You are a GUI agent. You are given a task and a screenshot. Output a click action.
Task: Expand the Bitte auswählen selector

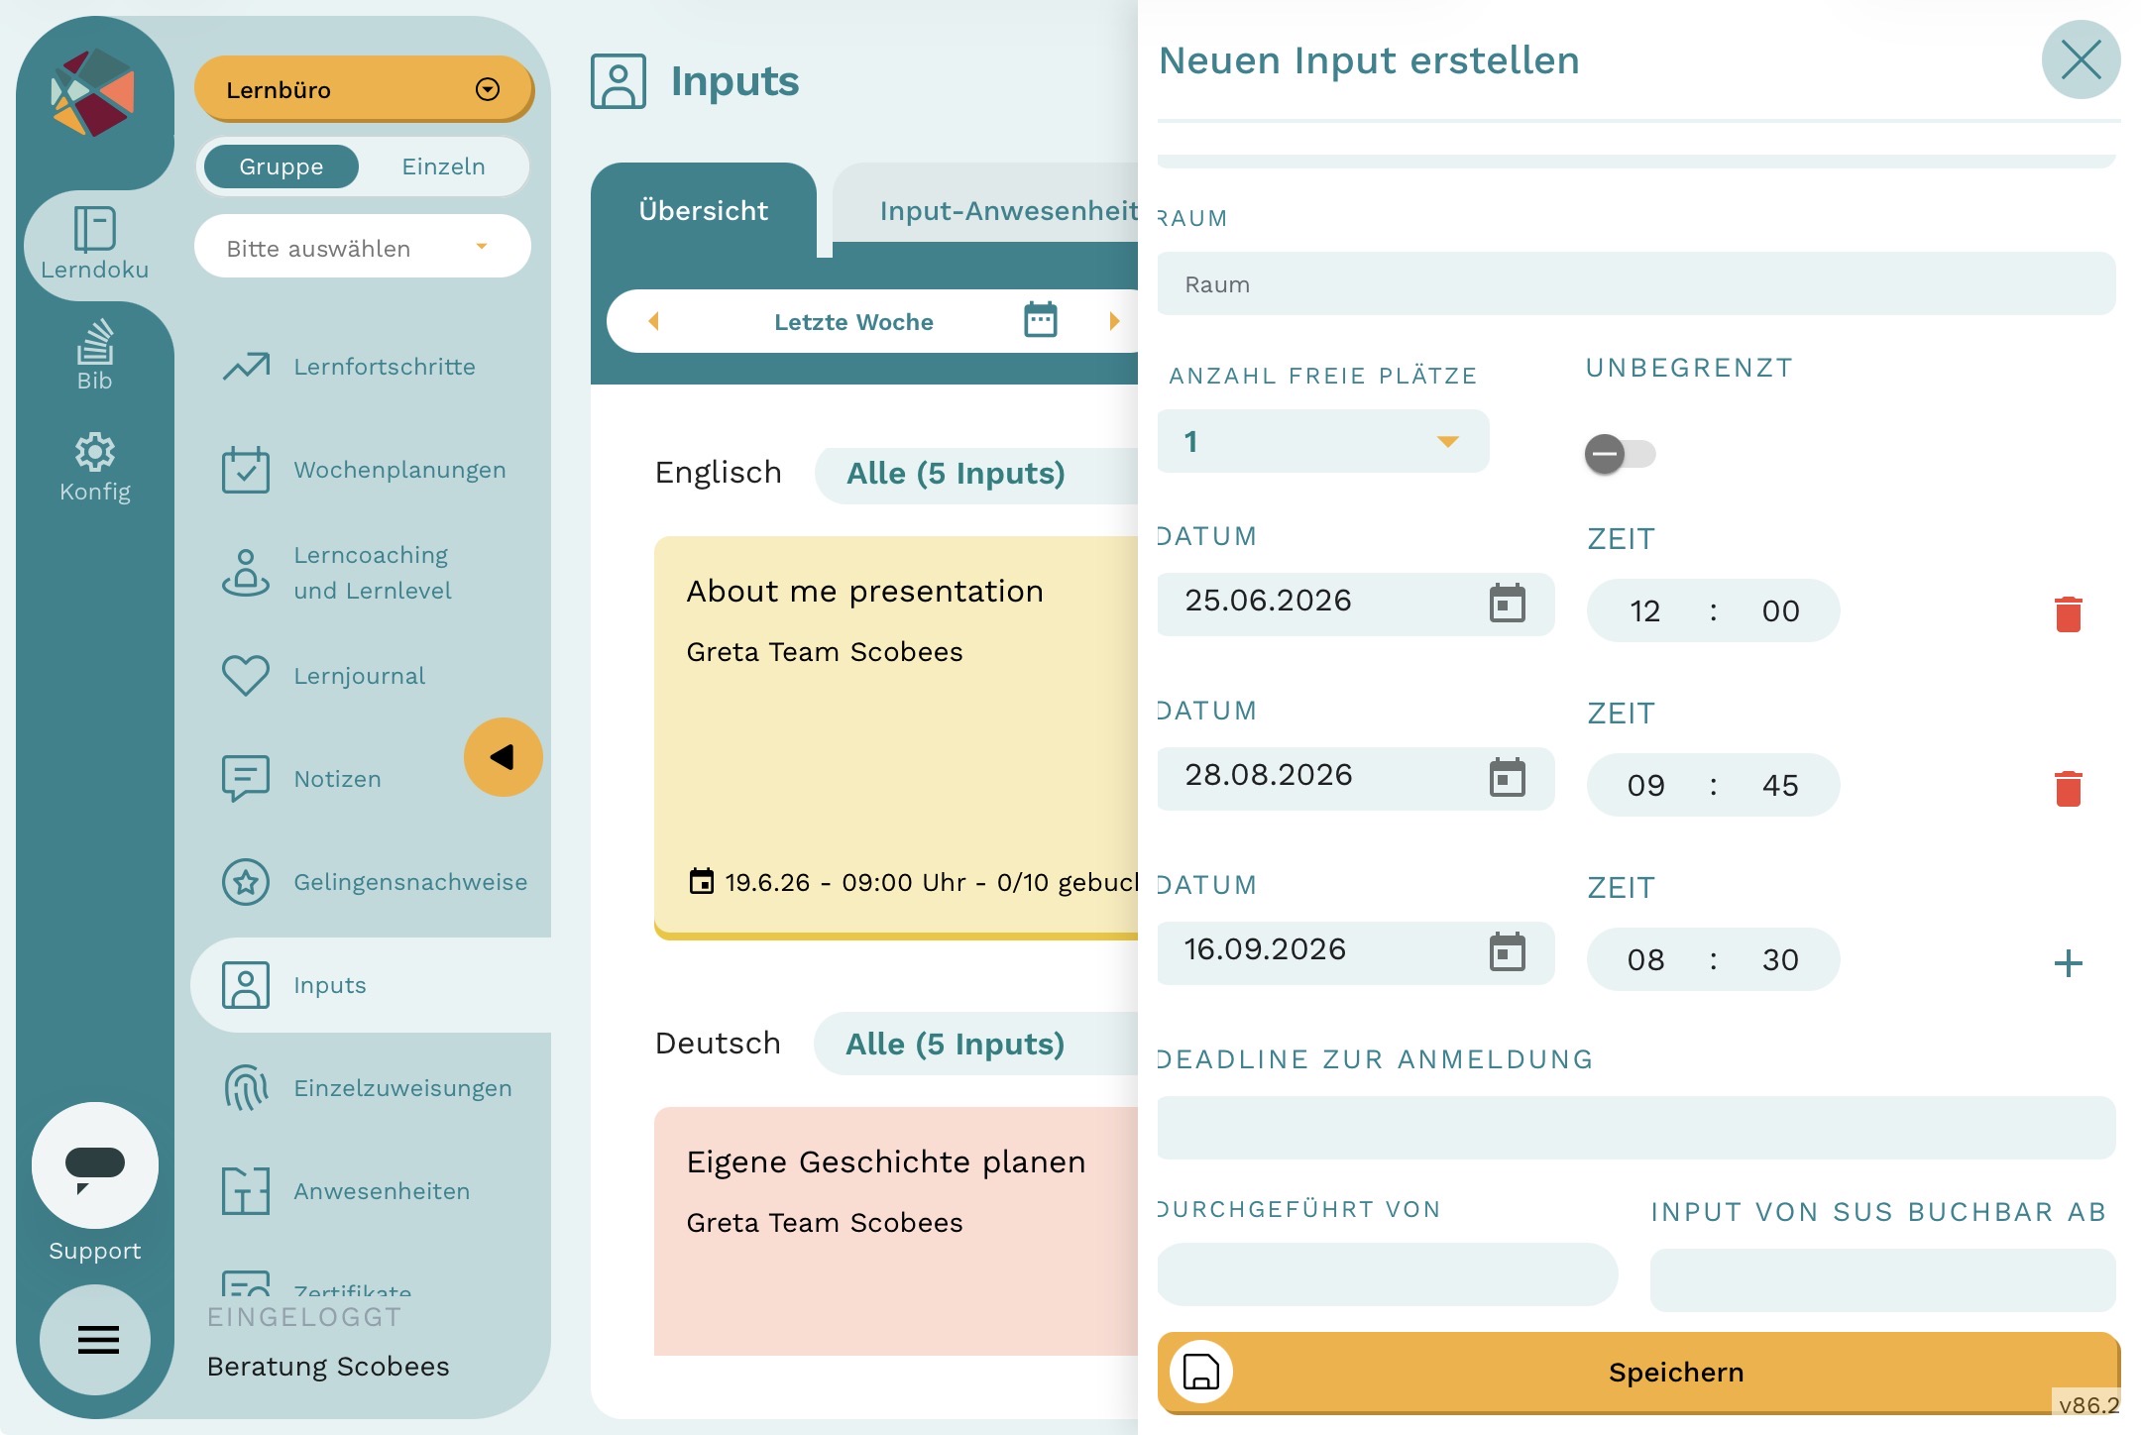[x=362, y=247]
